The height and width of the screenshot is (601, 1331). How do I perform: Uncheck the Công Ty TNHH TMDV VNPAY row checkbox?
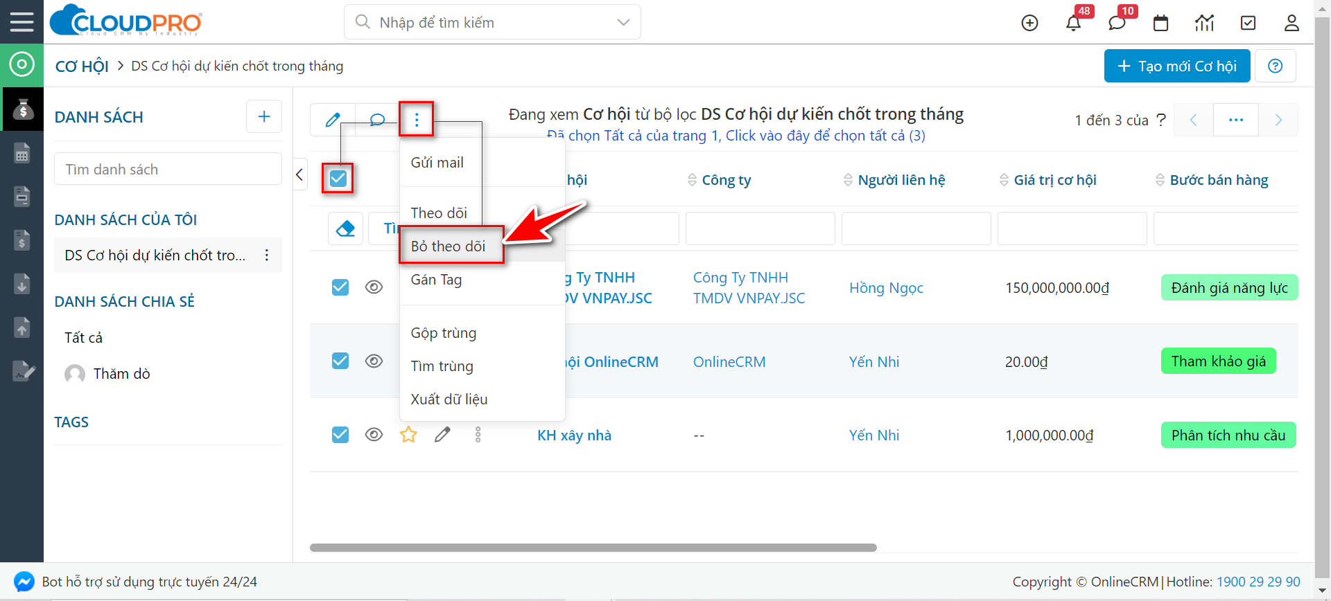click(340, 287)
